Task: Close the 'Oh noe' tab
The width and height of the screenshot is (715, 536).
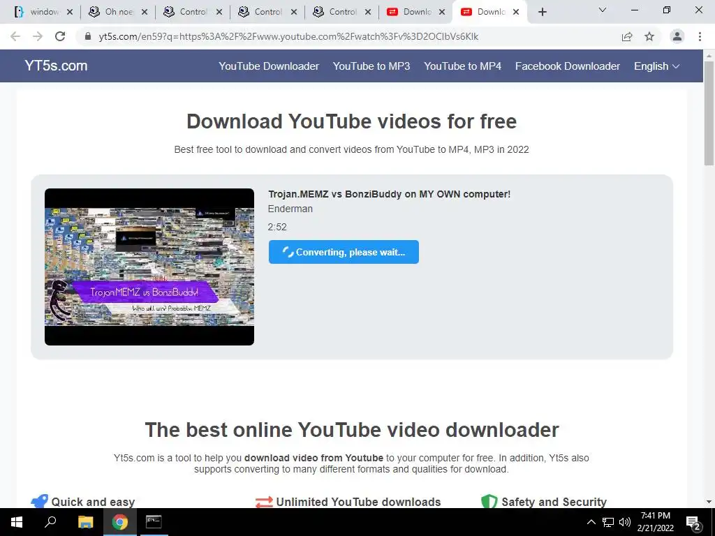Action: [x=145, y=13]
